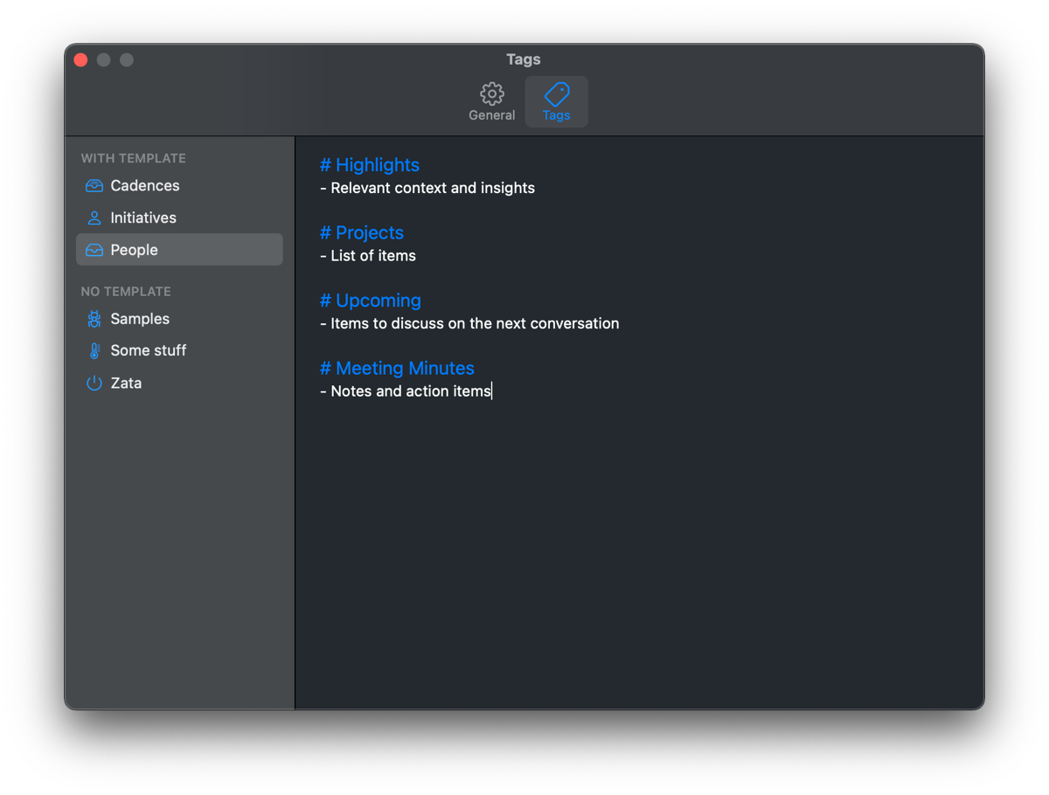Viewport: 1049px width, 795px height.
Task: Click the 'List of items' line
Action: click(x=368, y=256)
